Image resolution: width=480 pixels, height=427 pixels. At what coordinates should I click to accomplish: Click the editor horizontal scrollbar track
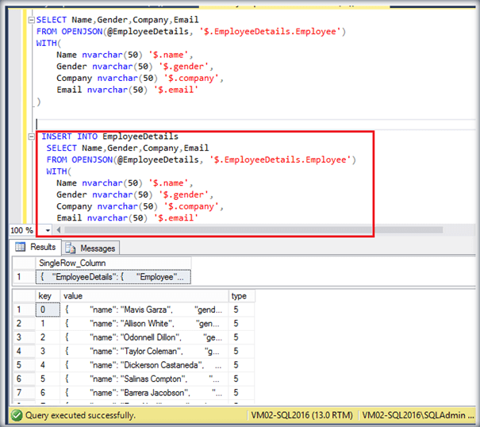[253, 229]
